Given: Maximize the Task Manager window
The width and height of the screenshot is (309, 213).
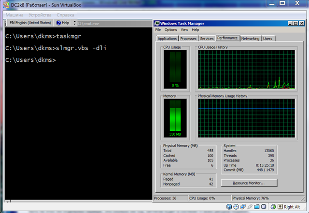Looking at the screenshot, I should (x=295, y=23).
